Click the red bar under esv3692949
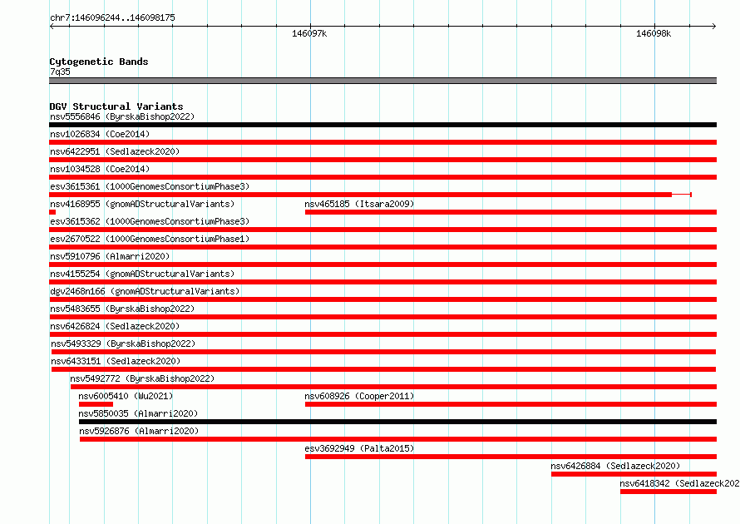740x524 pixels. (511, 457)
